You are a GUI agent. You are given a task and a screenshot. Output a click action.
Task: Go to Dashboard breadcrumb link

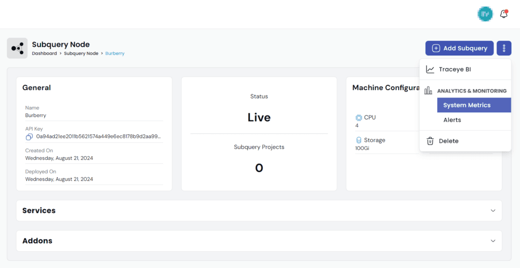[45, 53]
